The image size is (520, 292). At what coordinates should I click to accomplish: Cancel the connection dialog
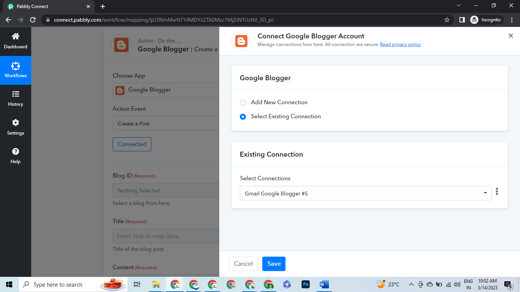pos(243,264)
